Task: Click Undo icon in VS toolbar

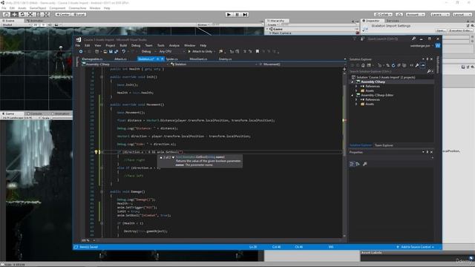Action: tap(124, 51)
